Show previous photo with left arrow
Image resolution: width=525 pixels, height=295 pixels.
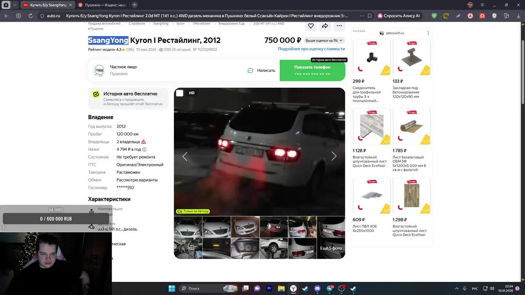pos(185,156)
